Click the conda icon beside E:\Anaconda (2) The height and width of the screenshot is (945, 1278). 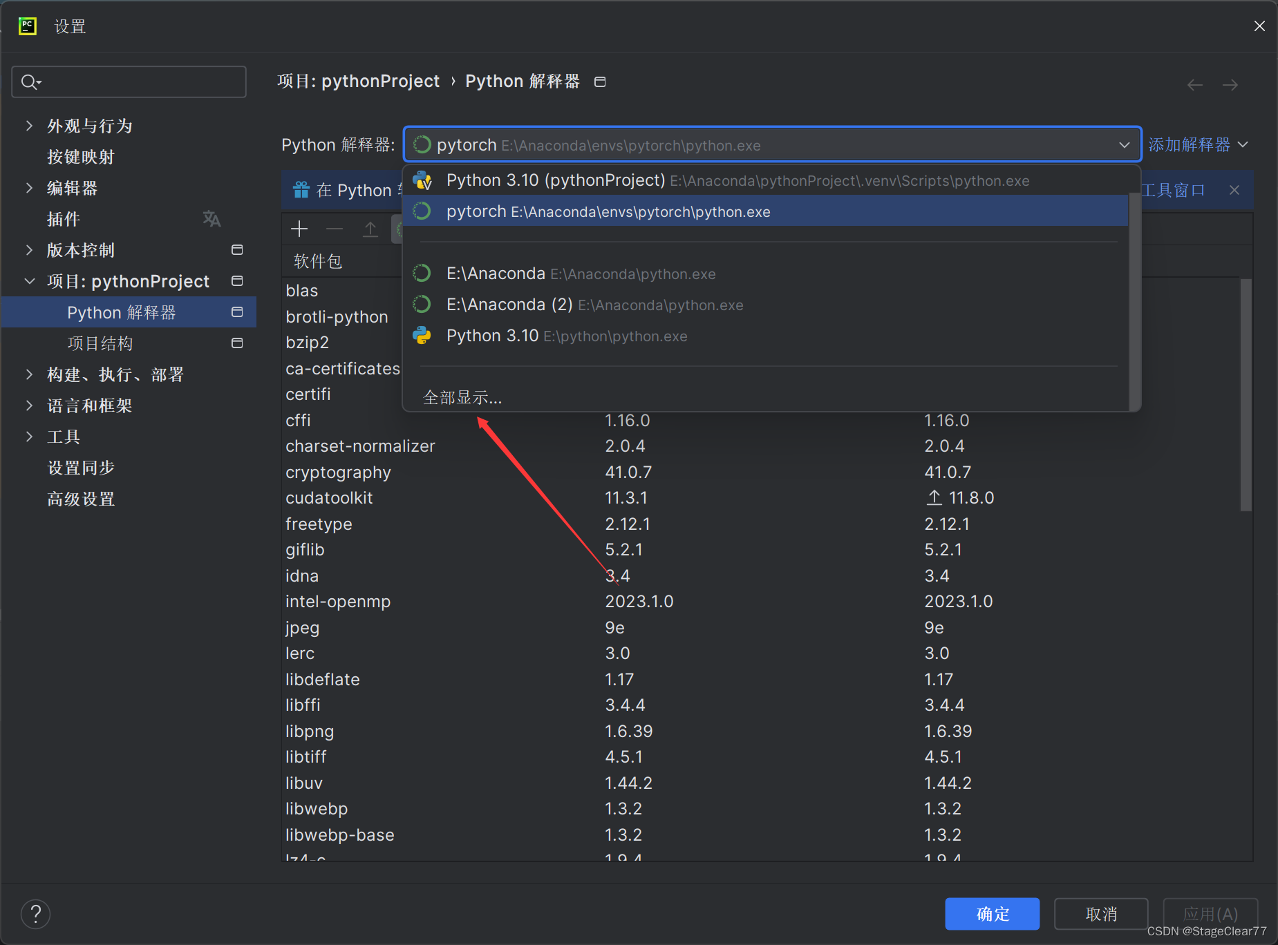422,305
